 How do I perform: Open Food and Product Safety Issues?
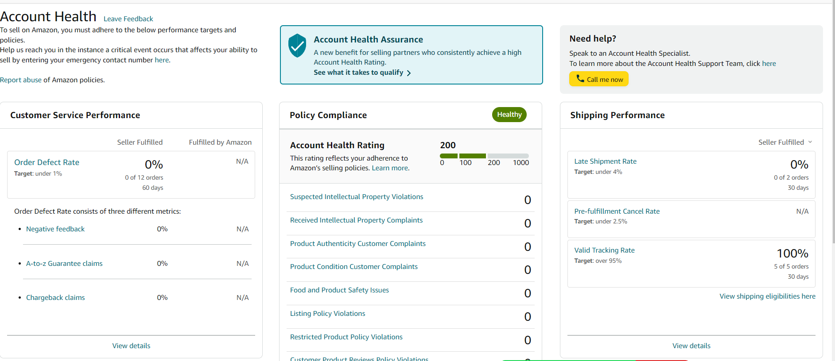[x=339, y=290]
